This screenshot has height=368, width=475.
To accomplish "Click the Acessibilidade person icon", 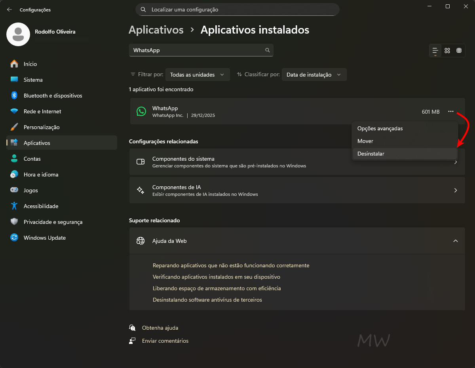I will pyautogui.click(x=14, y=206).
